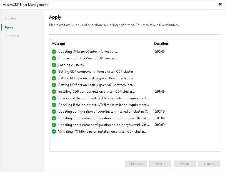225x172 pixels.
Task: Click check icon for Validating I/O filter version row
Action: [x=54, y=131]
